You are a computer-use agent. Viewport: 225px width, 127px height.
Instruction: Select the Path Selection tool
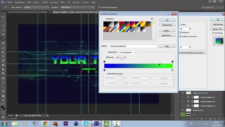pos(3,87)
